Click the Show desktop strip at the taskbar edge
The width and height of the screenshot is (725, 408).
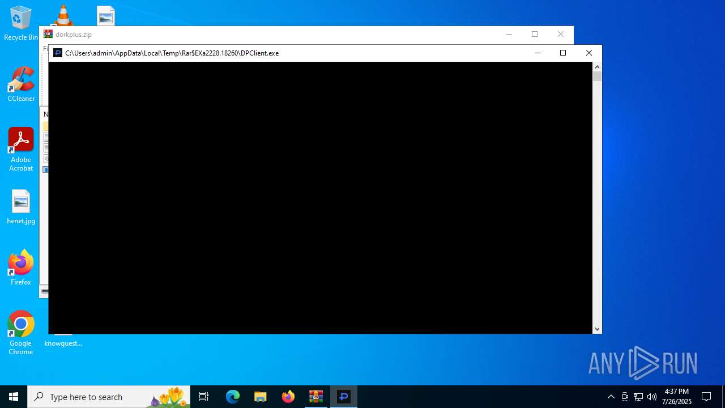pos(723,397)
